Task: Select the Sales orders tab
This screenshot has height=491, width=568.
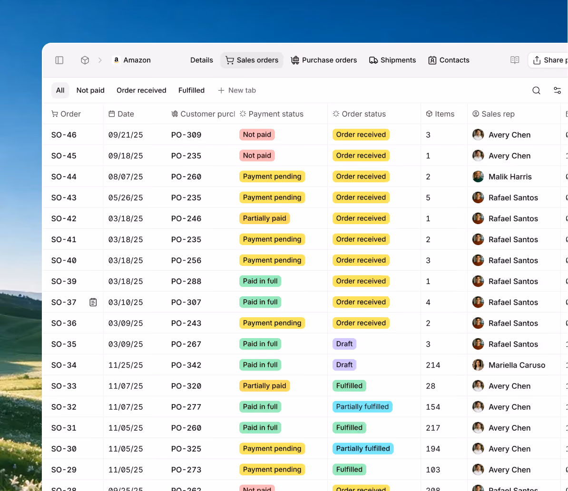Action: pyautogui.click(x=252, y=60)
